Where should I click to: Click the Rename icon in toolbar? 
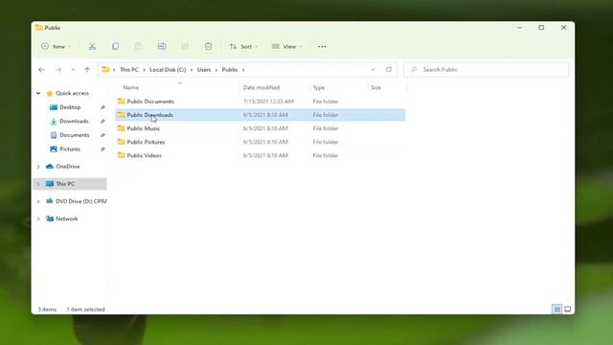162,46
